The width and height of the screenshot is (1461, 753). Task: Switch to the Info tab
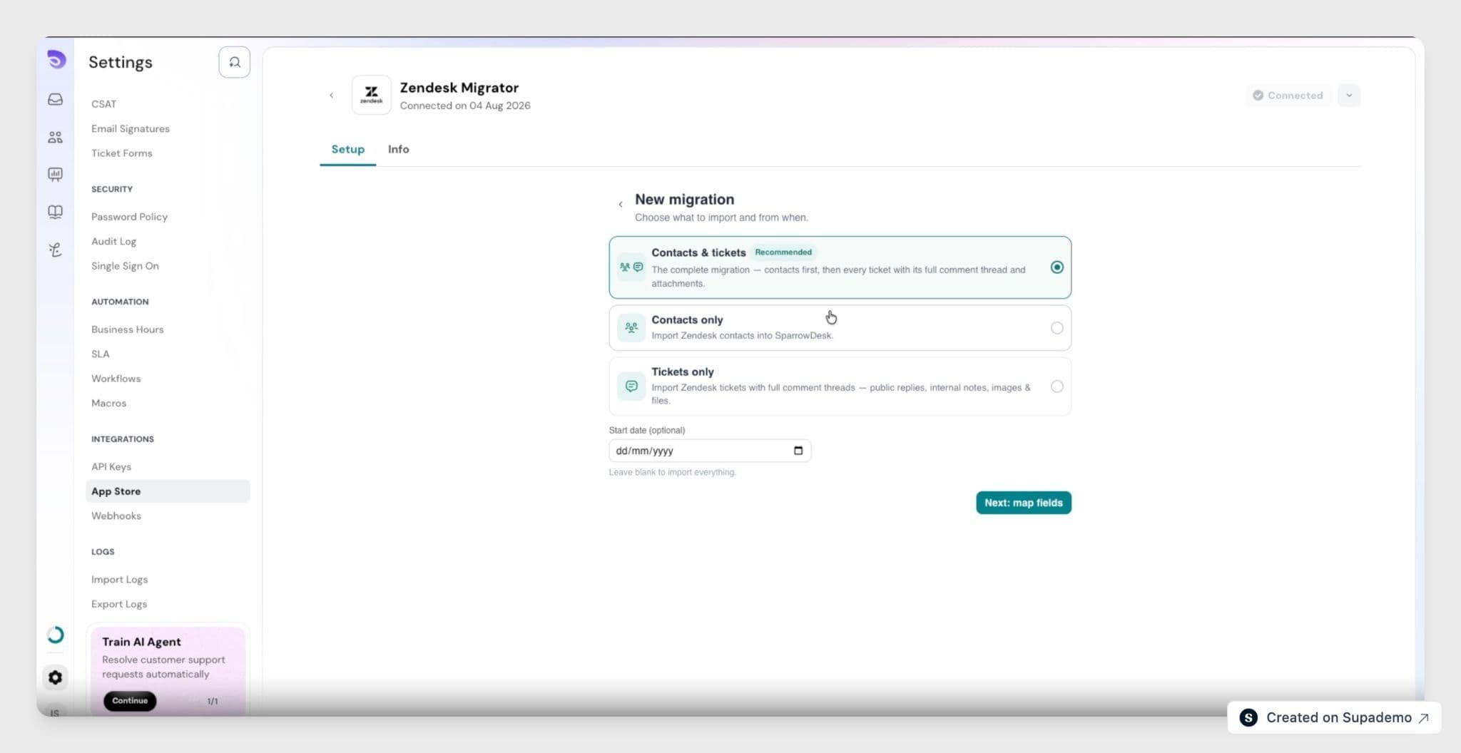(399, 149)
